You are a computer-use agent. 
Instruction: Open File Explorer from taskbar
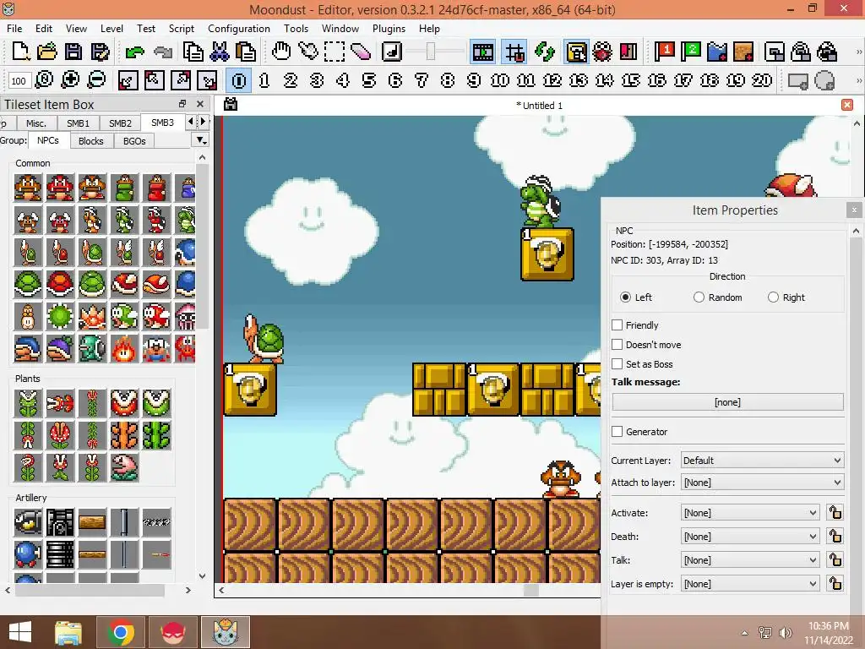(68, 632)
